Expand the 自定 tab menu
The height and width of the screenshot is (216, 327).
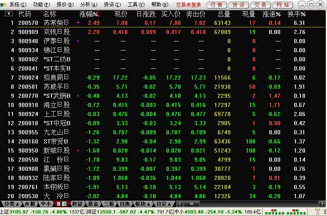[164, 204]
